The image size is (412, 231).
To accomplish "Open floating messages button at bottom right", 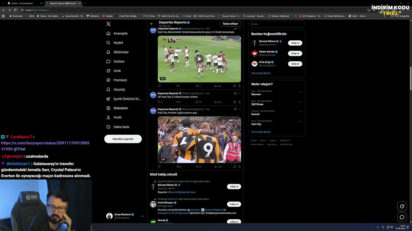I will tap(402, 217).
